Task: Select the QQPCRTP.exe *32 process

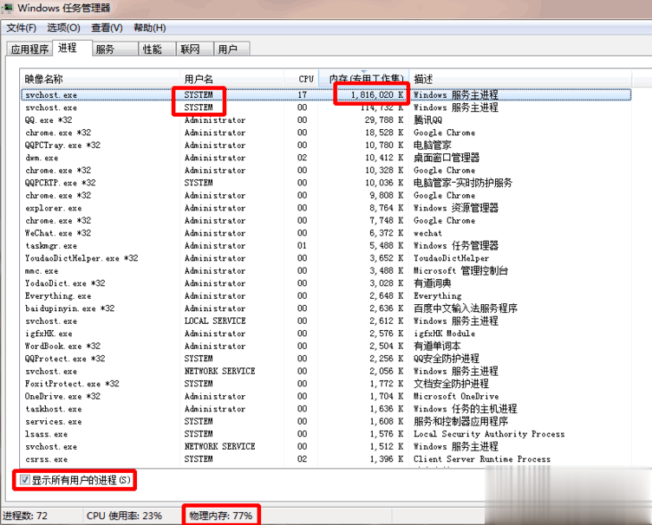Action: click(x=326, y=183)
